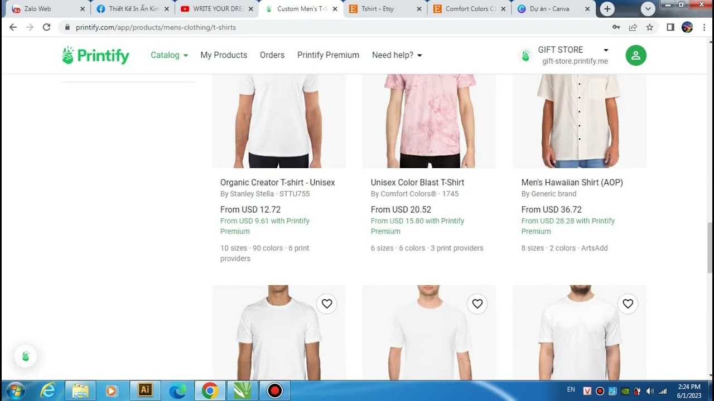Click the browser forward arrow
This screenshot has height=401, width=714.
(x=30, y=27)
